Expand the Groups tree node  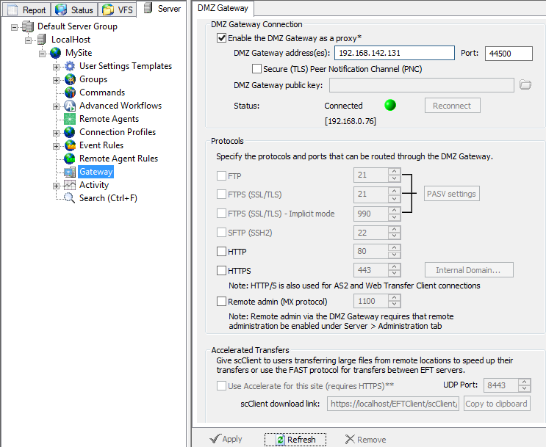pyautogui.click(x=57, y=79)
